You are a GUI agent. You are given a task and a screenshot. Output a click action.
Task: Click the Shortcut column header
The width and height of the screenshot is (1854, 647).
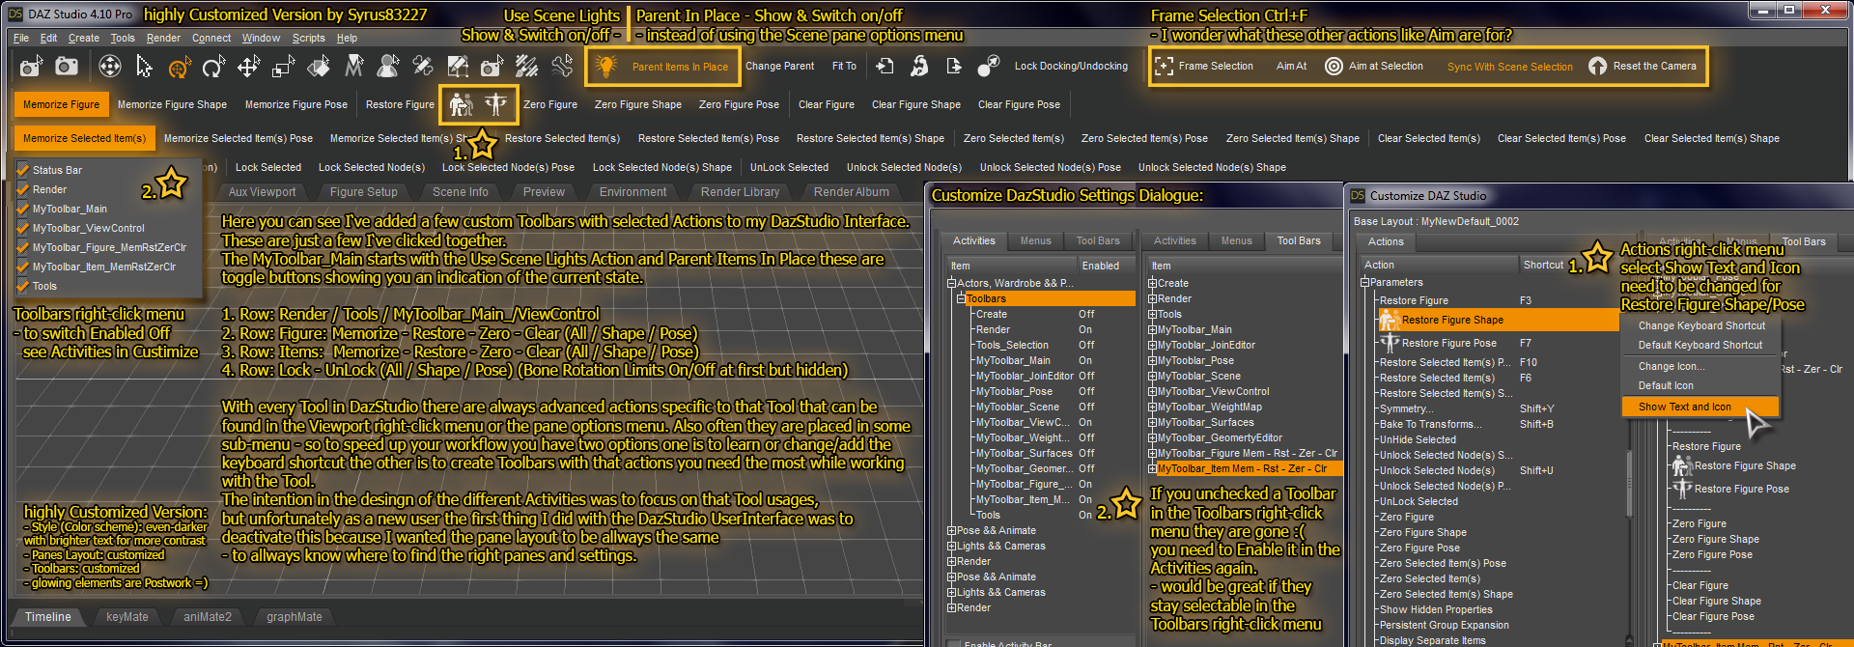pos(1543,265)
